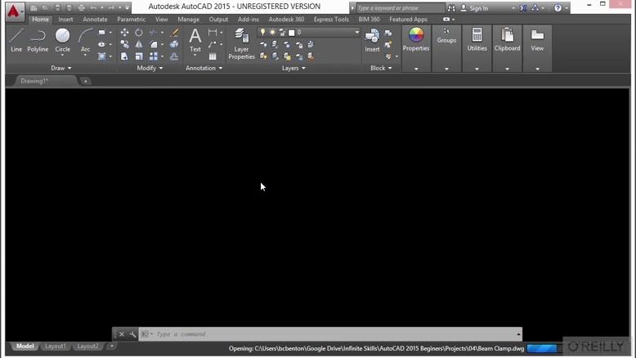Open the Annotate ribbon tab
Viewport: 636px width, 358px height.
(x=95, y=19)
